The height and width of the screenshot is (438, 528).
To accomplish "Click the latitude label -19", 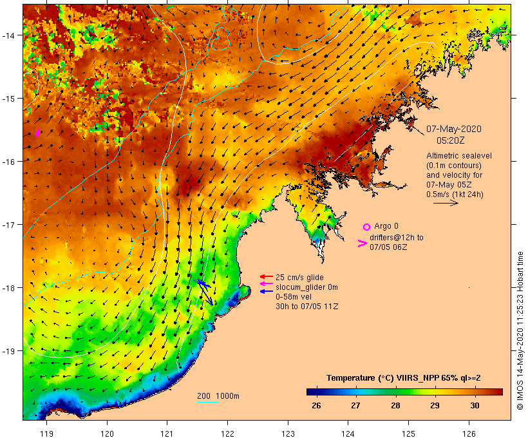I will [x=8, y=351].
